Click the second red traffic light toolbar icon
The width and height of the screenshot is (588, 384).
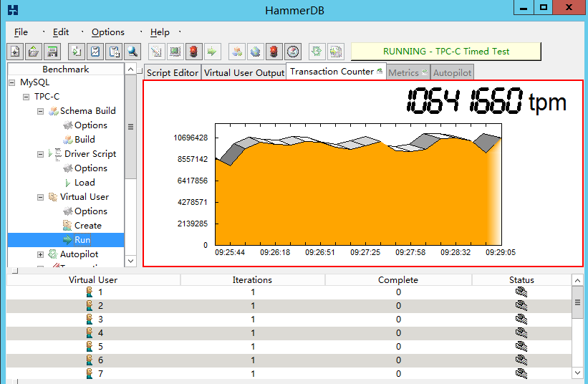click(x=274, y=52)
